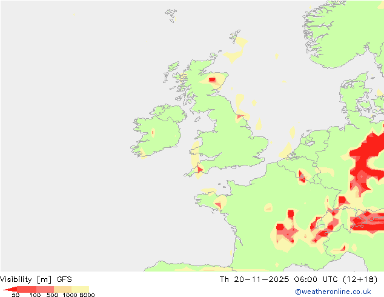Open the weatheronline.co.uk credit link

[x=333, y=292]
